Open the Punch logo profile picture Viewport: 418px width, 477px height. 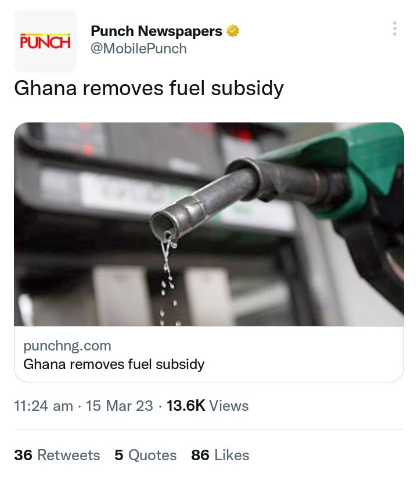tap(45, 41)
